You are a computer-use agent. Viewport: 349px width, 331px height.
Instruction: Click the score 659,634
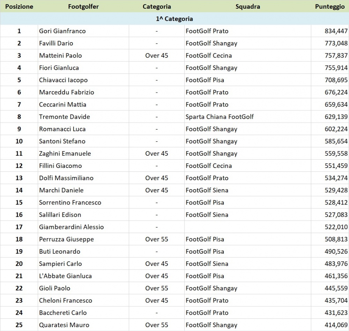point(336,105)
